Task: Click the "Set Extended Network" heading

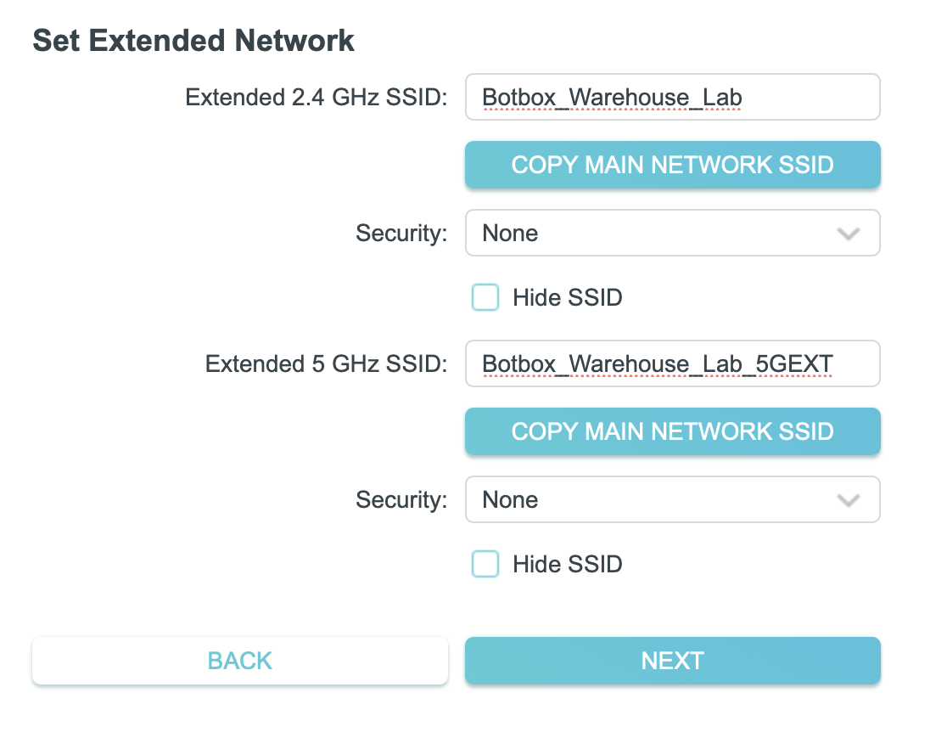Action: (x=193, y=41)
